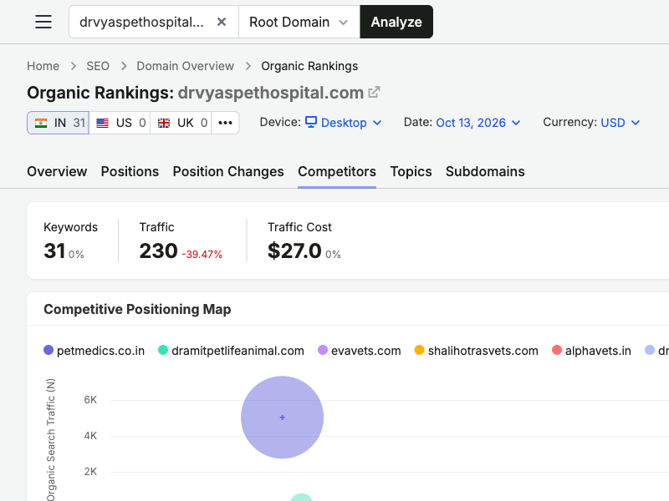This screenshot has height=501, width=669.
Task: Go to Home breadcrumb
Action: point(43,66)
